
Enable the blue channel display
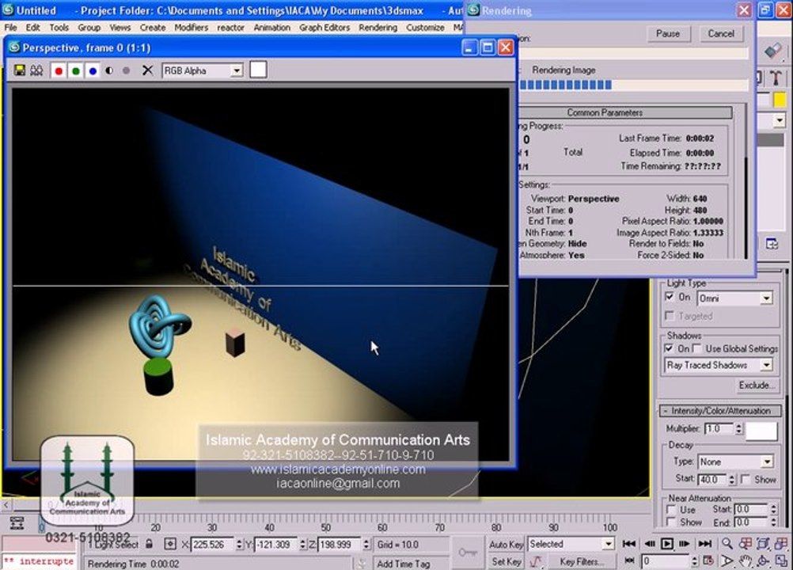pos(93,70)
